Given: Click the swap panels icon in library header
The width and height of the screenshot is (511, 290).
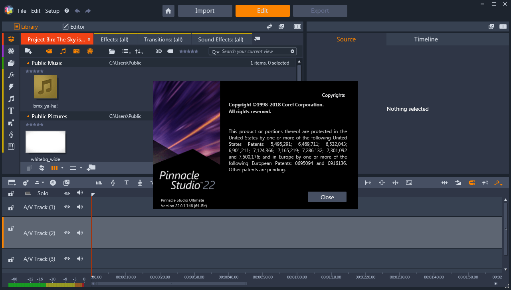Looking at the screenshot, I should pyautogui.click(x=269, y=27).
